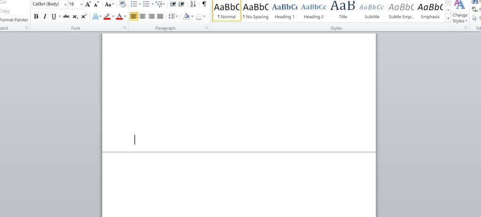Open Change Styles menu
The width and height of the screenshot is (481, 217).
[x=460, y=12]
